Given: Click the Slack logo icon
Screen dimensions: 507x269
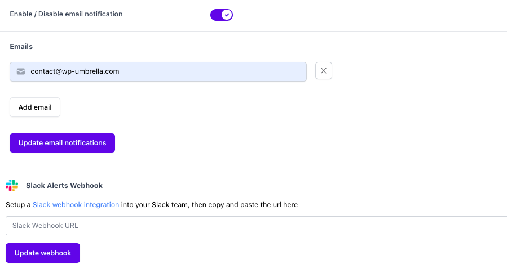Looking at the screenshot, I should 12,186.
